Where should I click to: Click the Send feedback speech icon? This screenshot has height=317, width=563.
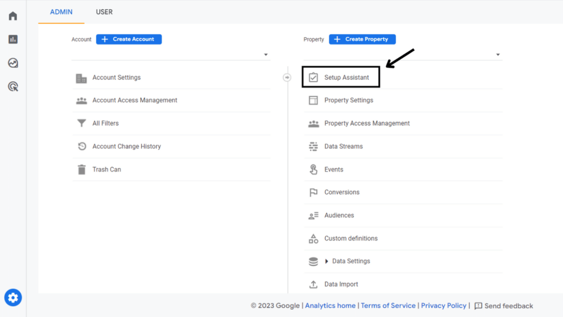click(x=479, y=305)
